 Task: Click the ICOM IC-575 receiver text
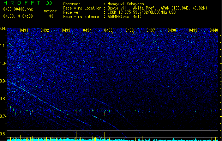click(142, 12)
